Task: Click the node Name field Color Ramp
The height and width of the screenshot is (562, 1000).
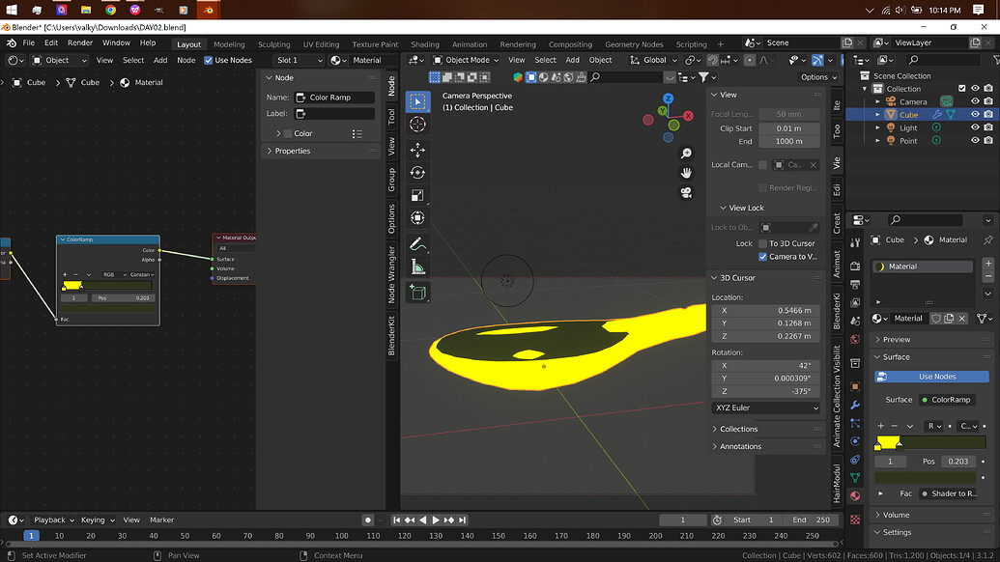Action: (335, 98)
